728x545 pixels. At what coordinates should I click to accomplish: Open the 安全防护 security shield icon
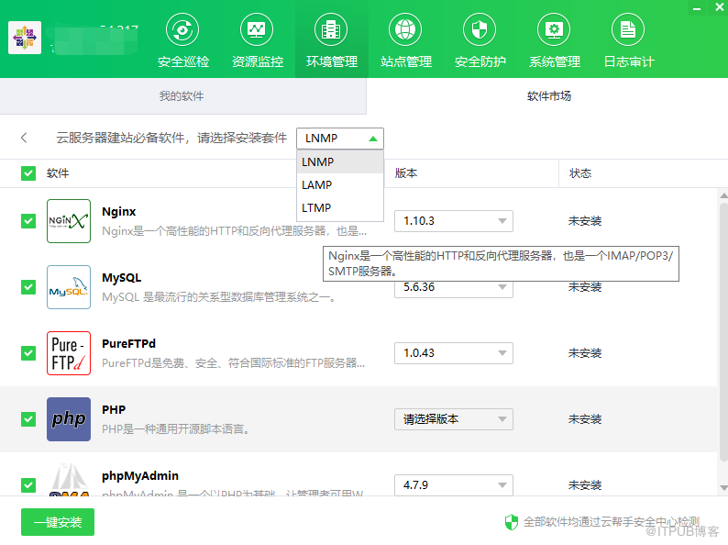coord(480,30)
